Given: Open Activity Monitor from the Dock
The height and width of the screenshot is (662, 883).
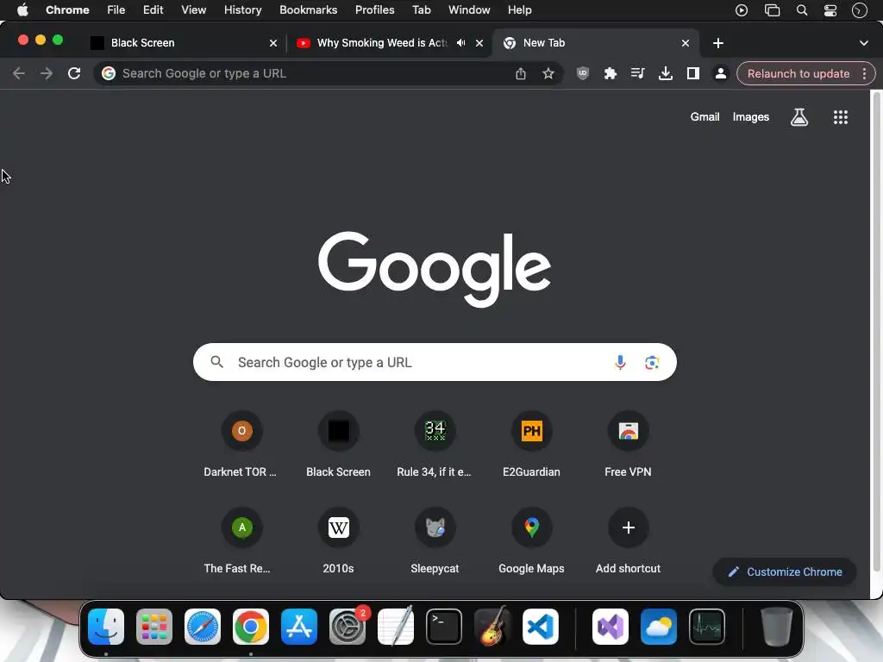Looking at the screenshot, I should click(707, 626).
